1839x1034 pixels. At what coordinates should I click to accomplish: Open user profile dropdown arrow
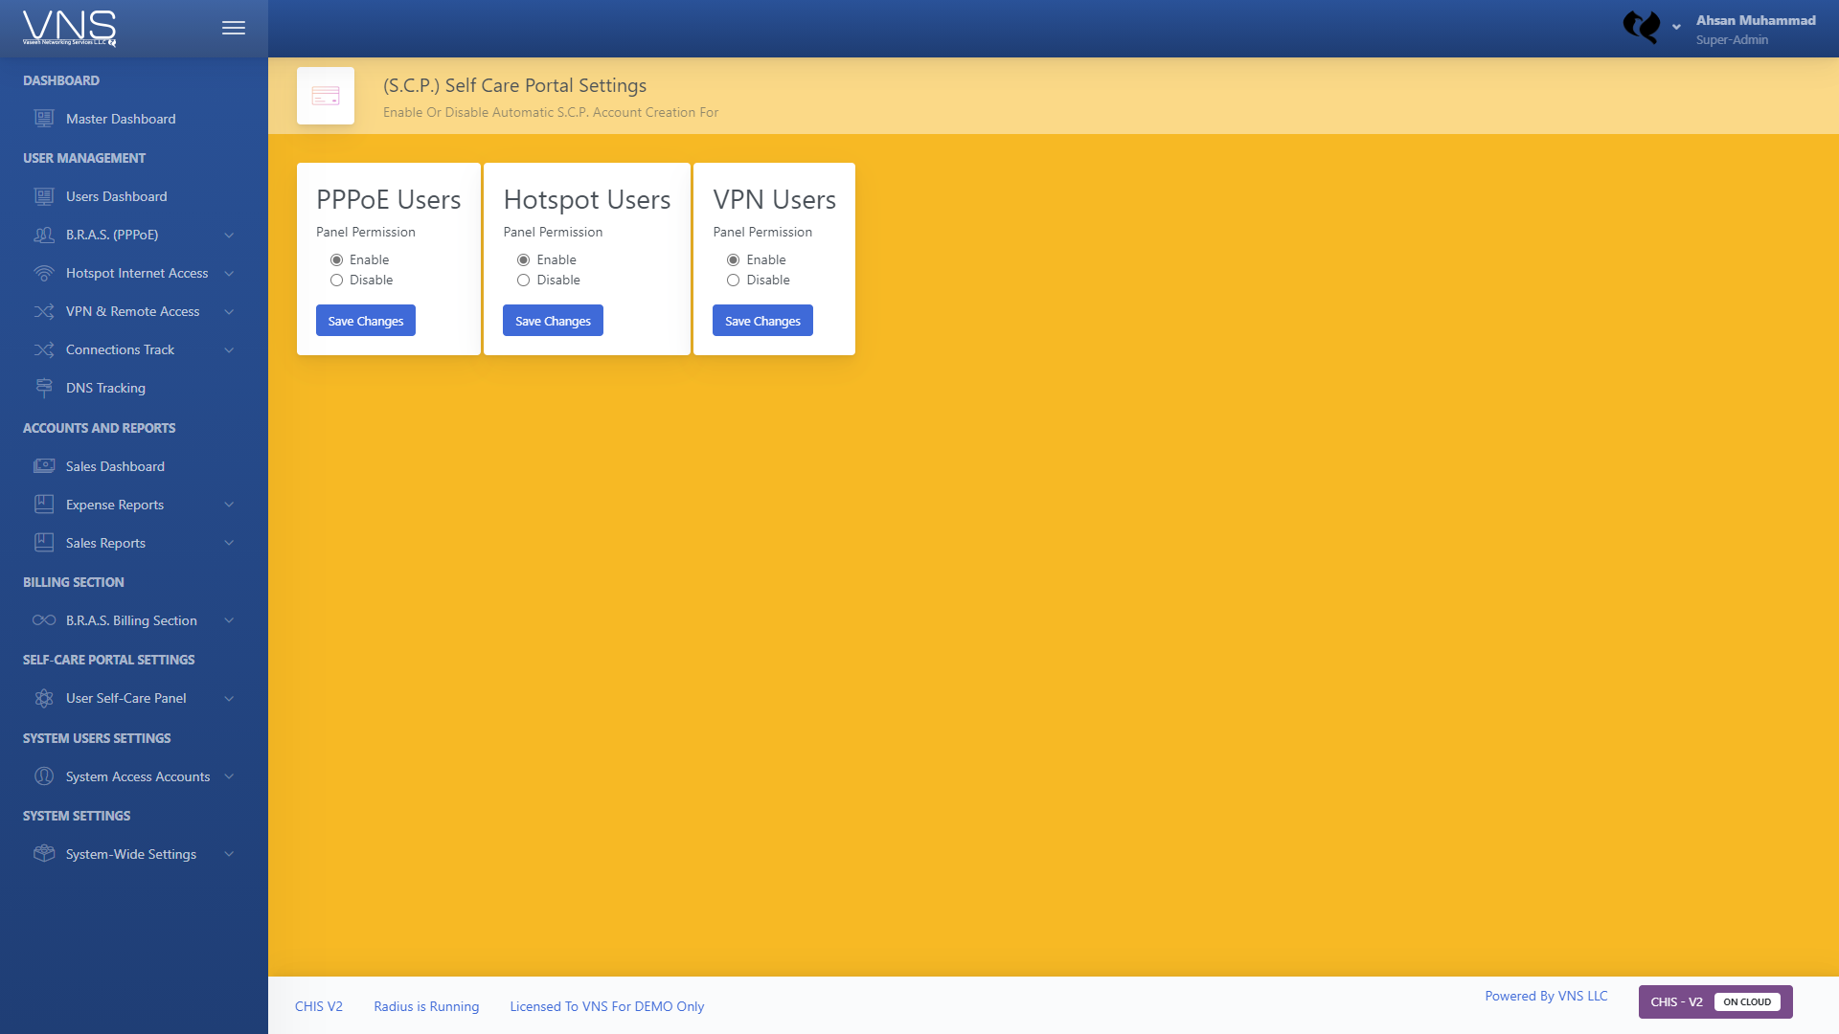(x=1676, y=27)
